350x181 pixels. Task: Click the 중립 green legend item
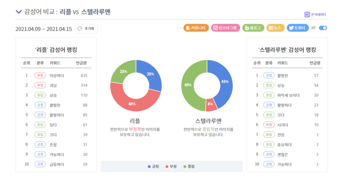click(x=189, y=167)
